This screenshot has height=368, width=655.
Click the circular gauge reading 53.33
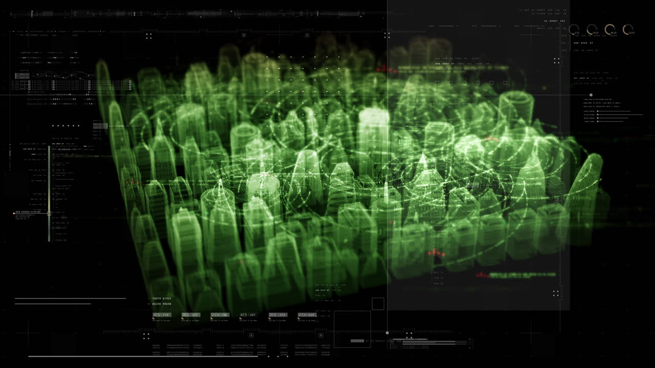pos(628,30)
